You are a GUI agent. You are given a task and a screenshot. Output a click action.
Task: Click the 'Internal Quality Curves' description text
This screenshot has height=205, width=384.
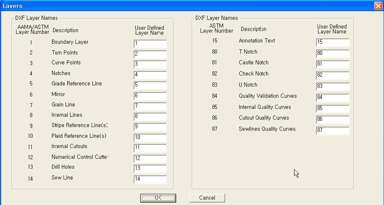[265, 107]
